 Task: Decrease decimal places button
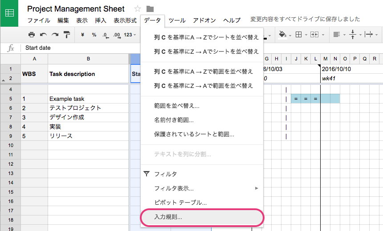(x=106, y=36)
